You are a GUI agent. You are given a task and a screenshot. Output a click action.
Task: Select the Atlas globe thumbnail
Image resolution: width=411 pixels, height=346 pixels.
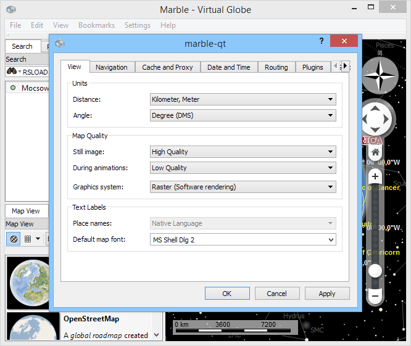pos(28,283)
